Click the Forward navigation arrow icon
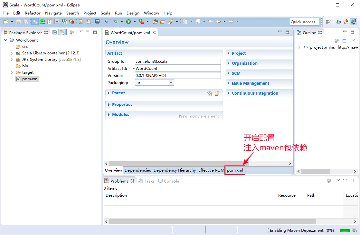 (x=231, y=22)
